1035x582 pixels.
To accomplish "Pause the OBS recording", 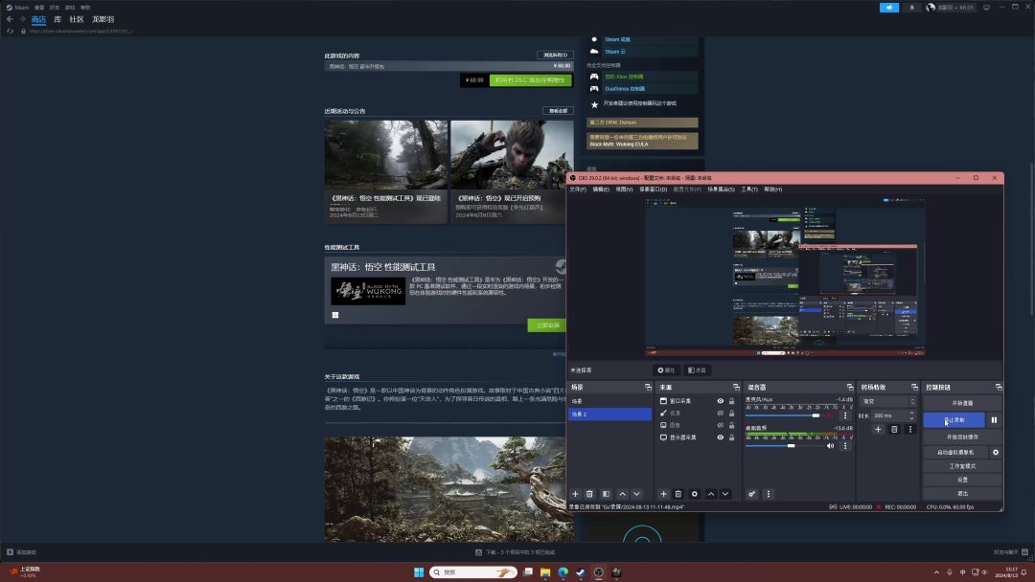I will click(994, 420).
